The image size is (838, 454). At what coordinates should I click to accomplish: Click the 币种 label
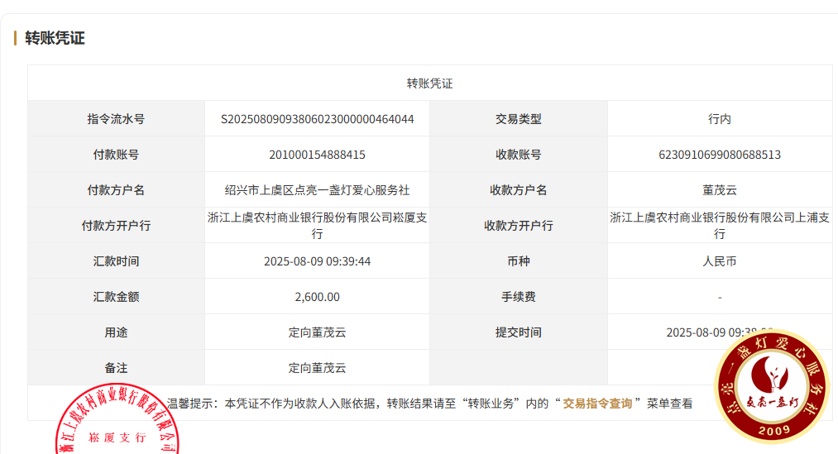(x=519, y=261)
